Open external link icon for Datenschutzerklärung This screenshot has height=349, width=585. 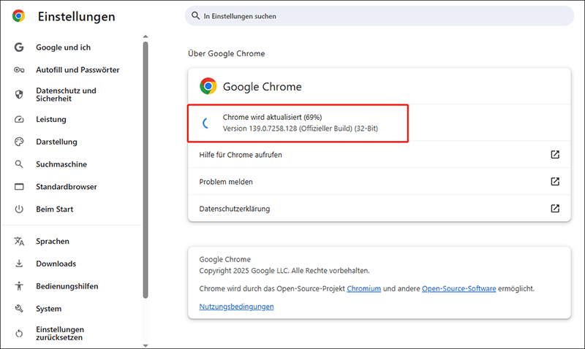555,209
